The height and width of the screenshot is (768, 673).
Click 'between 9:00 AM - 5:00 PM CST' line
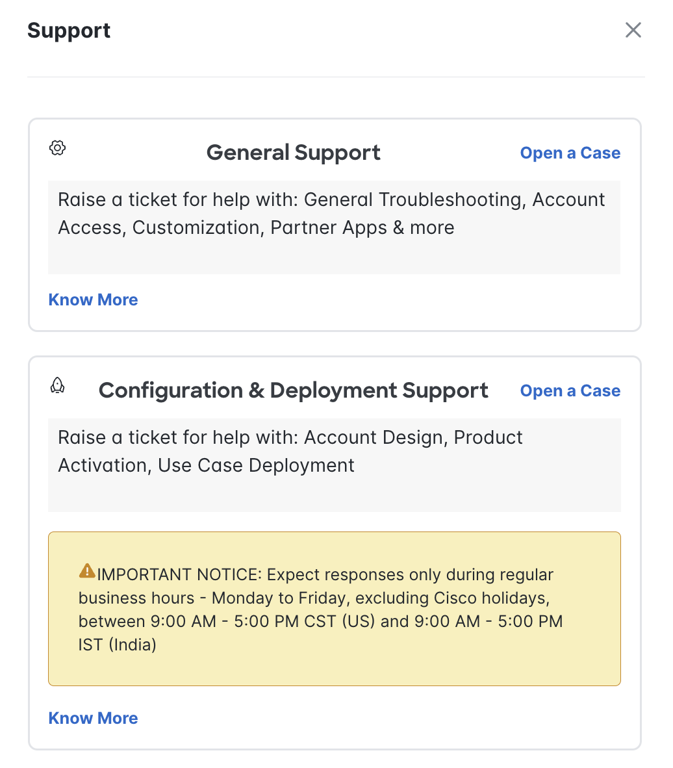click(320, 622)
